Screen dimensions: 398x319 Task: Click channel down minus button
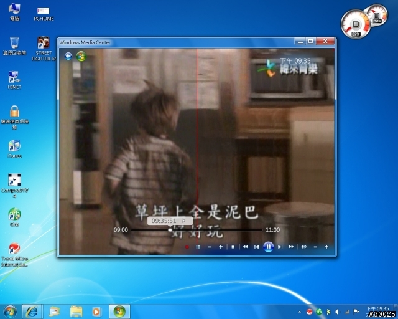pyautogui.click(x=210, y=247)
